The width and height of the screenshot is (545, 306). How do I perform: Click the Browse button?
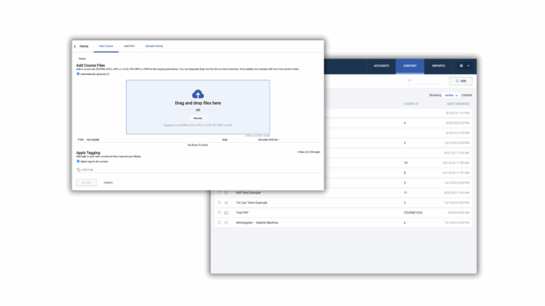(x=198, y=118)
